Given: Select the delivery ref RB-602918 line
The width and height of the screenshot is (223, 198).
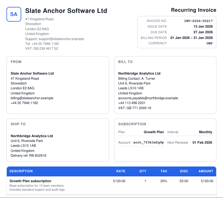Looking at the screenshot, I should [28, 156].
